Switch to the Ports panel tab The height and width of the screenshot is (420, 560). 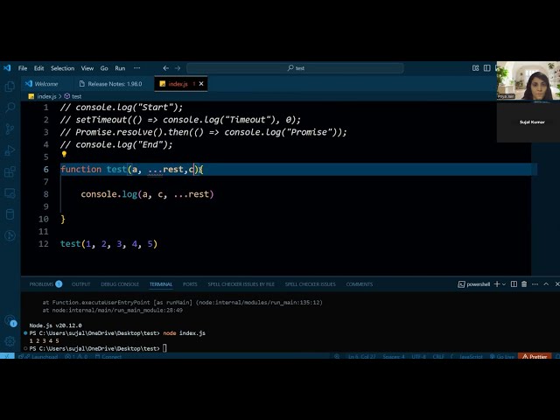pyautogui.click(x=190, y=284)
